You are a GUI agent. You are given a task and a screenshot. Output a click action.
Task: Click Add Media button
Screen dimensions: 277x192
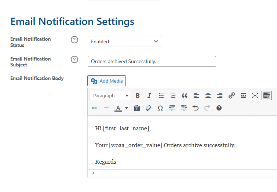[106, 81]
